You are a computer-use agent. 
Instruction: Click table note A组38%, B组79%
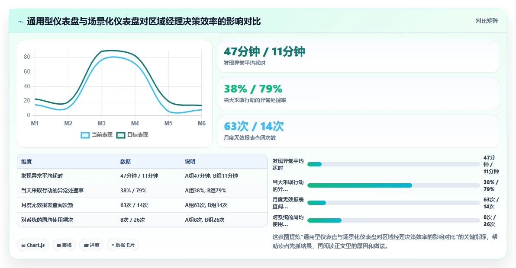[205, 191]
